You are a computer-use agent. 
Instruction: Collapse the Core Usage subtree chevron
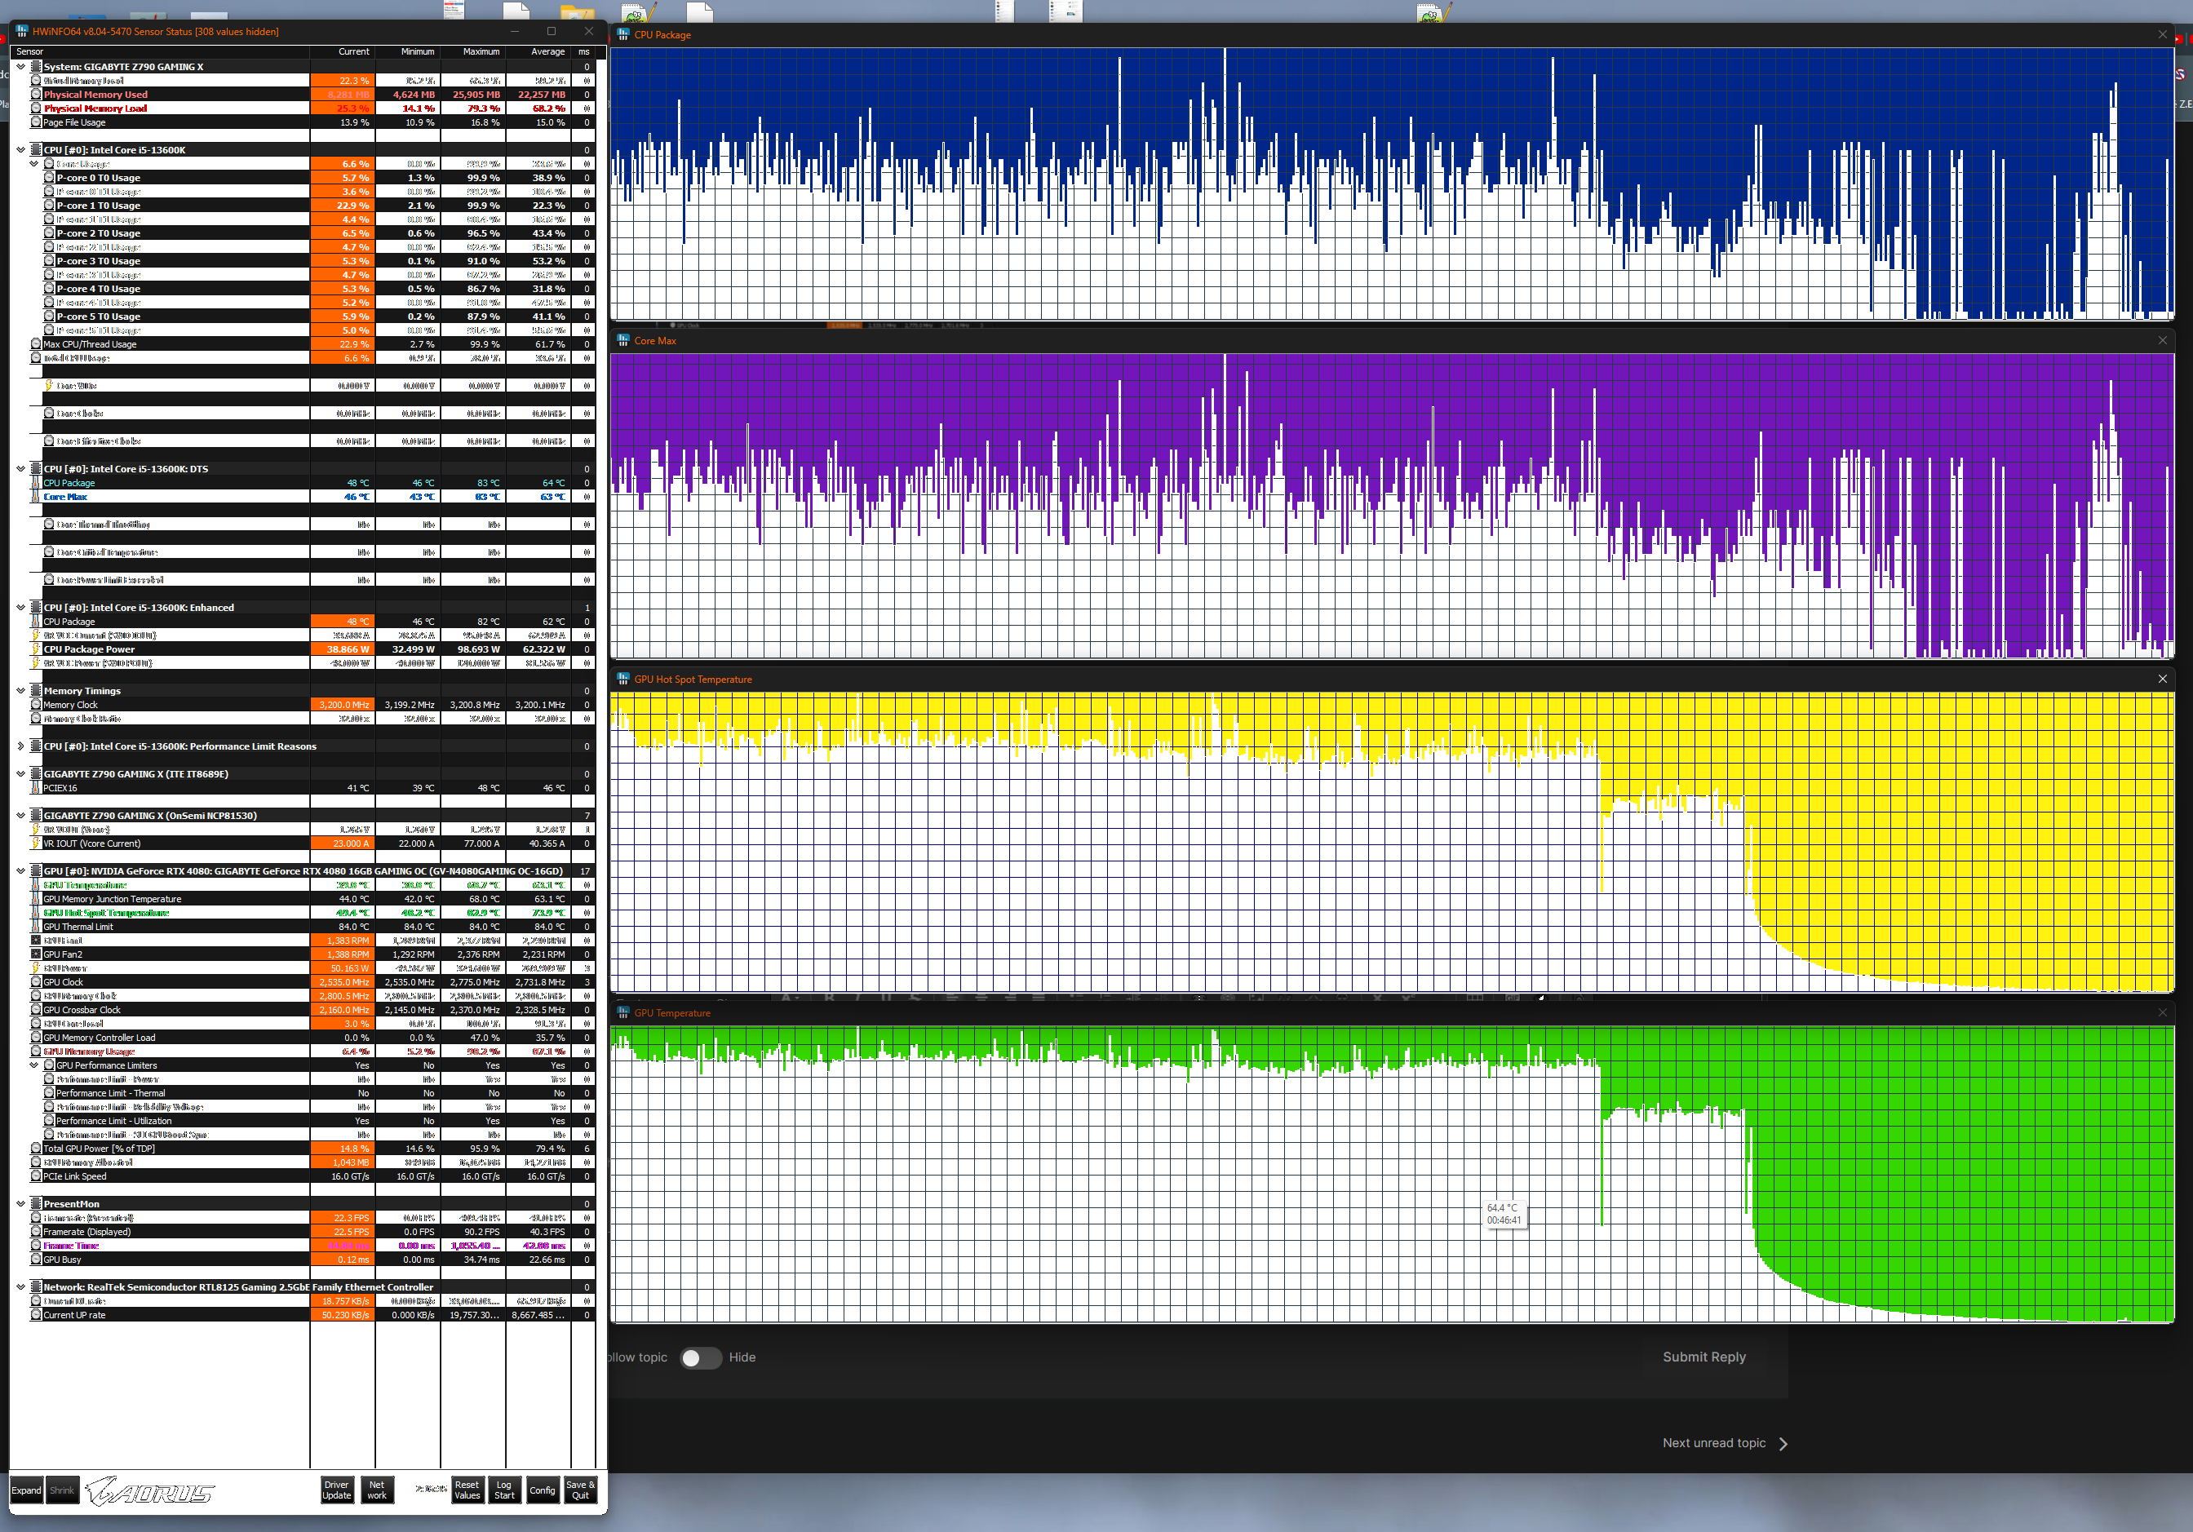(33, 164)
